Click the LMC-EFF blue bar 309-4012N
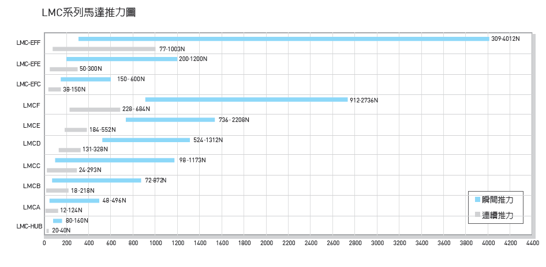The height and width of the screenshot is (267, 546). click(283, 39)
